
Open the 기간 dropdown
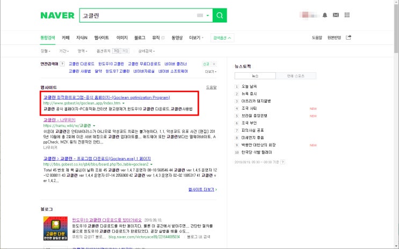(64, 51)
